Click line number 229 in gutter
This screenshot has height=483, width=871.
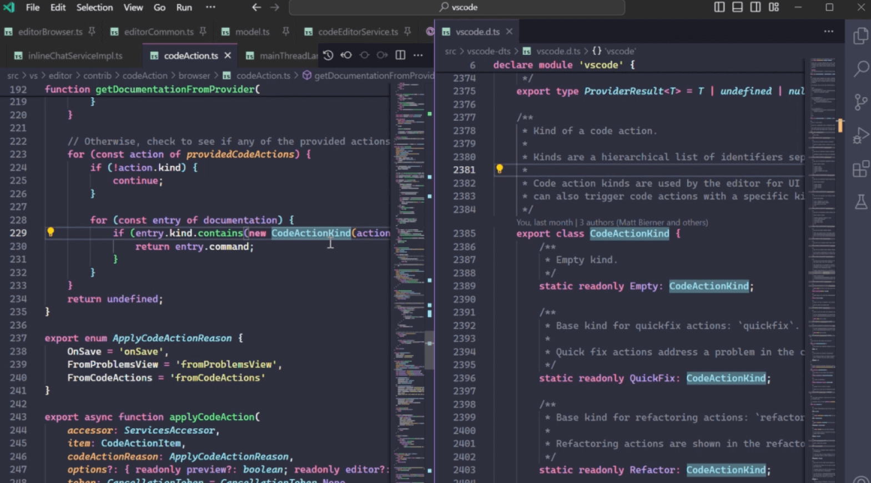(x=18, y=233)
